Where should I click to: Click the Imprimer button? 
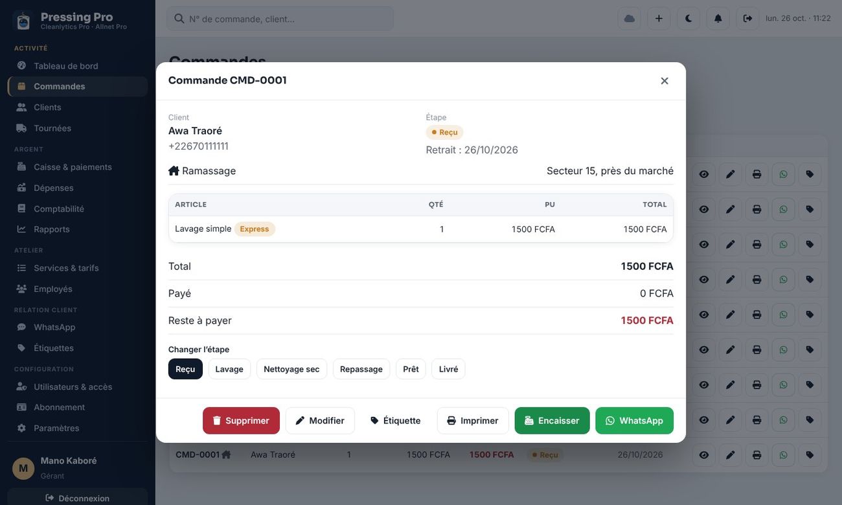tap(473, 421)
